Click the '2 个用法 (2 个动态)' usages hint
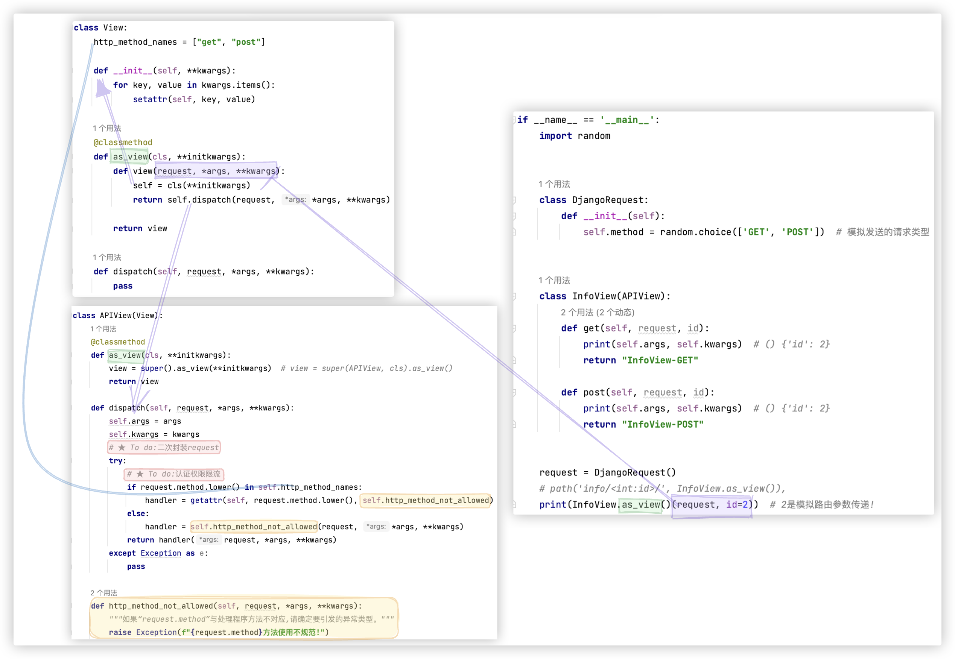The height and width of the screenshot is (659, 955). [x=597, y=313]
